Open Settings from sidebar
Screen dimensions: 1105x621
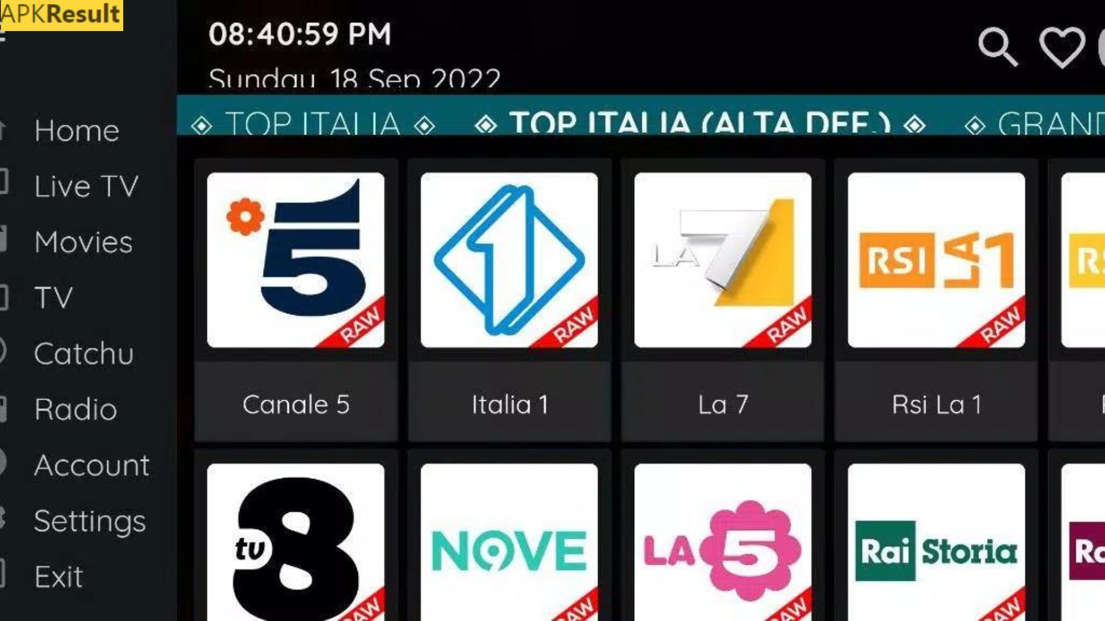point(89,520)
